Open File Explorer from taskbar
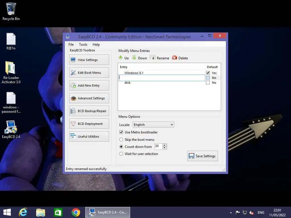 coord(40,212)
